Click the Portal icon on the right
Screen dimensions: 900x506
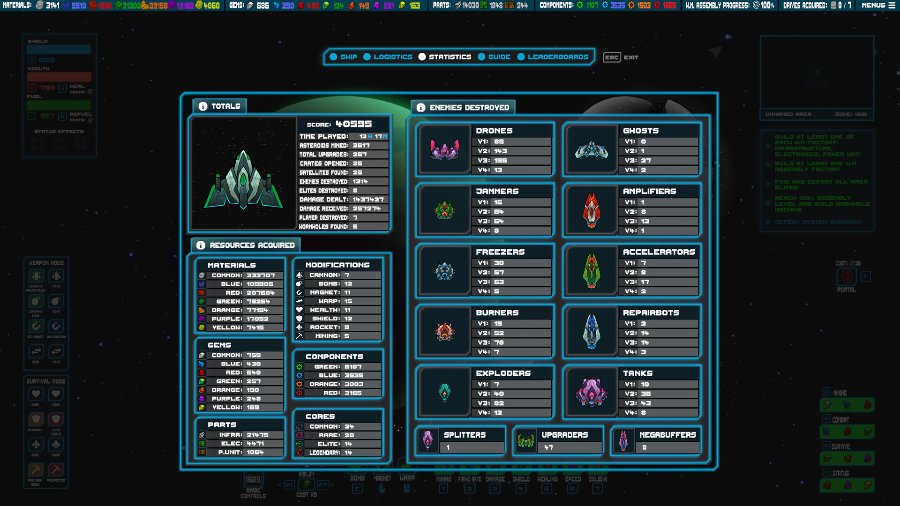(x=847, y=277)
